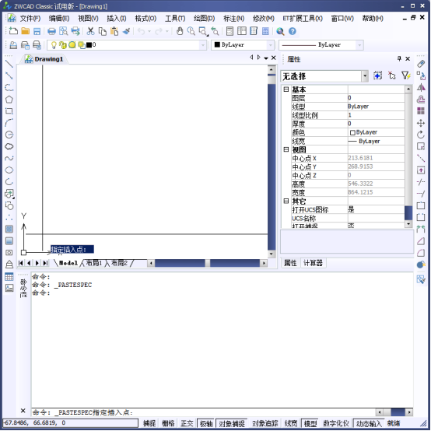Image resolution: width=431 pixels, height=431 pixels.
Task: Select the Pan hand tool
Action: [180, 31]
